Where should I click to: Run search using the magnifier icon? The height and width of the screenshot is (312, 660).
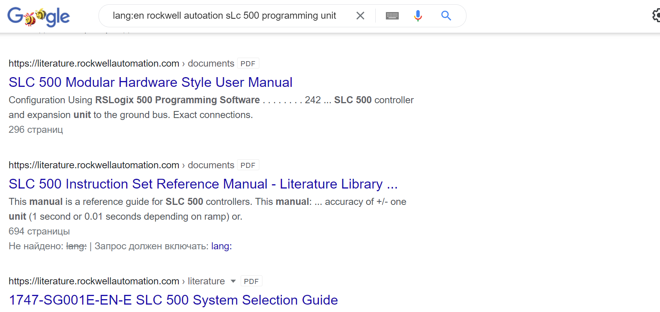446,16
